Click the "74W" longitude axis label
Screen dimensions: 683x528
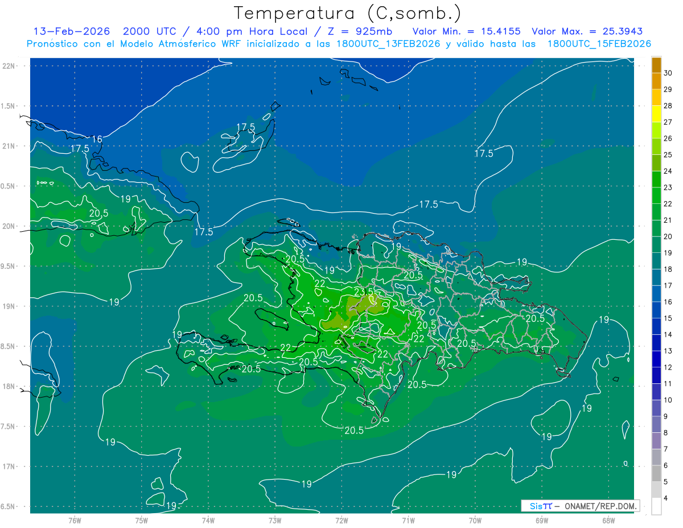coord(208,521)
